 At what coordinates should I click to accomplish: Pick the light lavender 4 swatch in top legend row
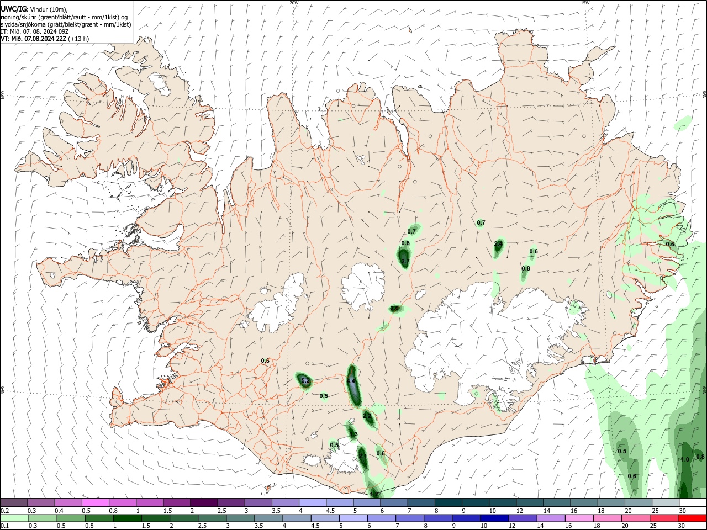(x=312, y=503)
